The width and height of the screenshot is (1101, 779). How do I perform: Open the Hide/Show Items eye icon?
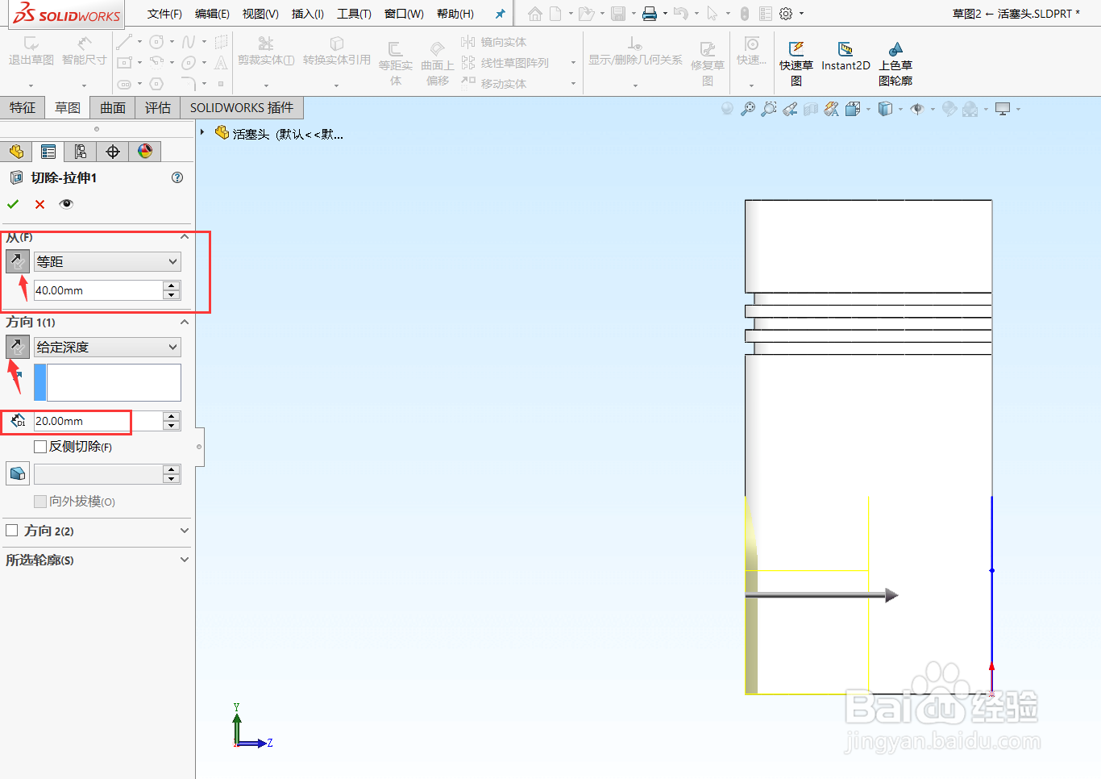[x=916, y=108]
